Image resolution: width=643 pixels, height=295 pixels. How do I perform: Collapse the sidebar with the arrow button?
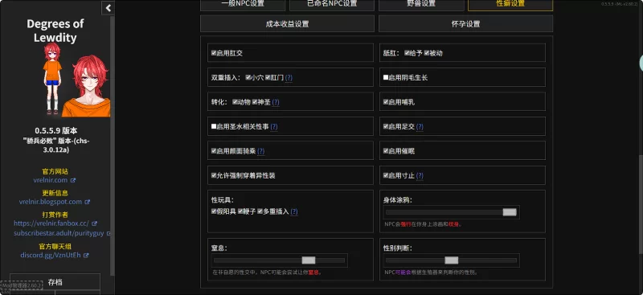[x=109, y=8]
